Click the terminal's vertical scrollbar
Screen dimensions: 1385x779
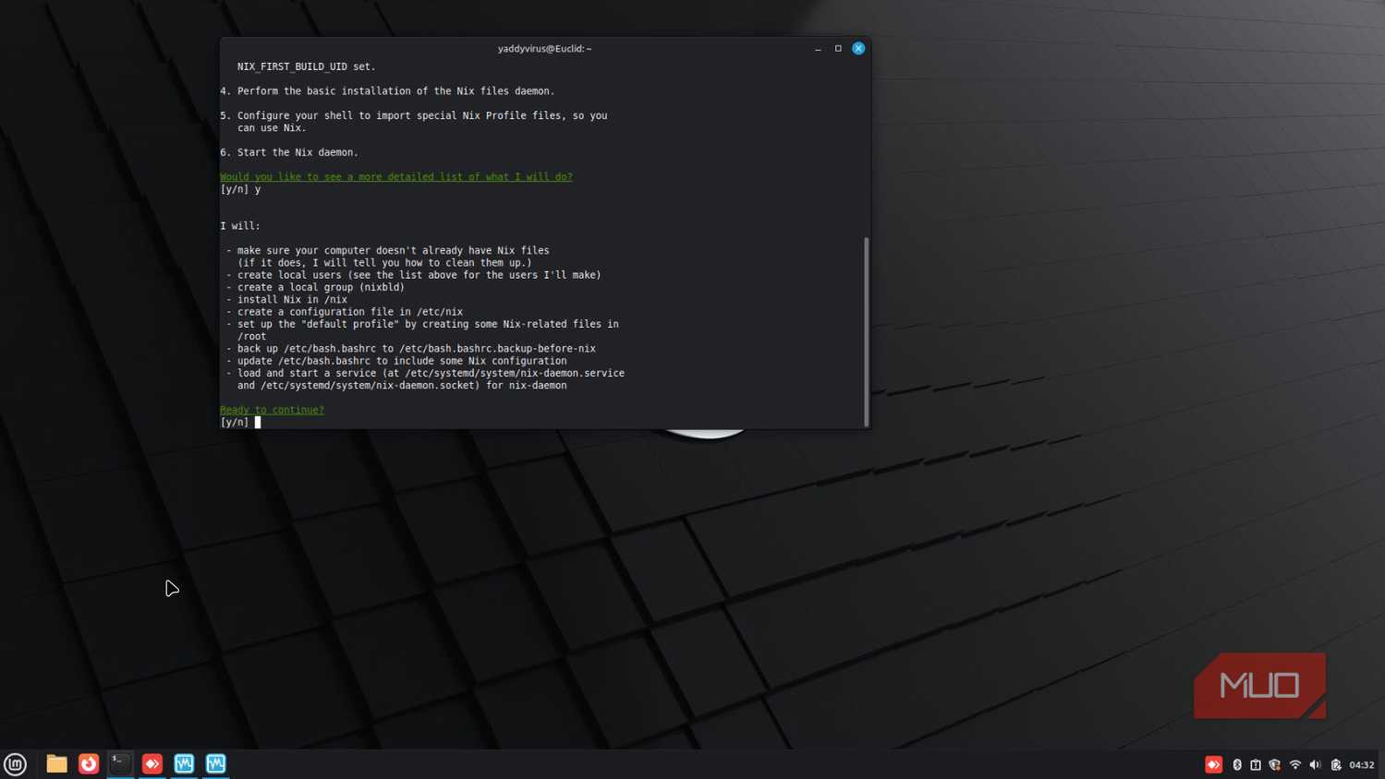click(x=866, y=331)
